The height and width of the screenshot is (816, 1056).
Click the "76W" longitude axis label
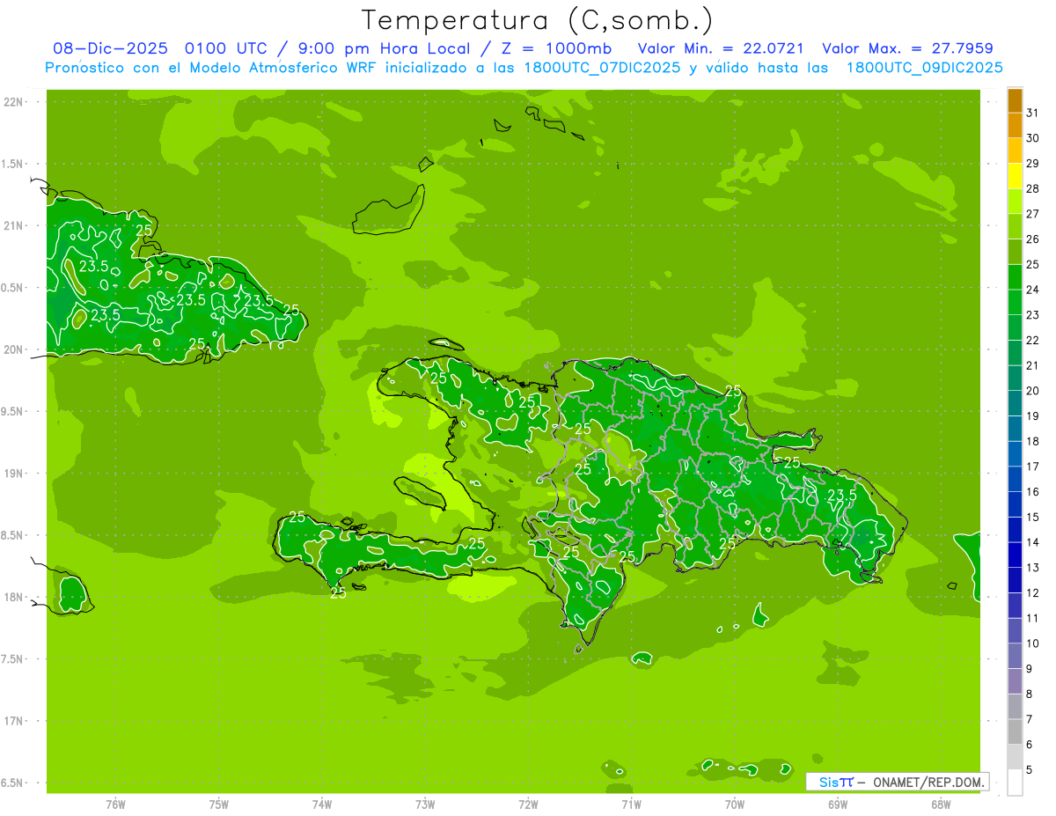tap(115, 805)
